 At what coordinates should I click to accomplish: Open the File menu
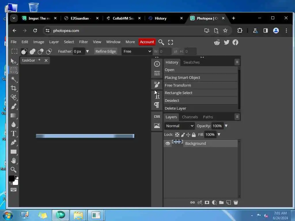click(x=14, y=42)
